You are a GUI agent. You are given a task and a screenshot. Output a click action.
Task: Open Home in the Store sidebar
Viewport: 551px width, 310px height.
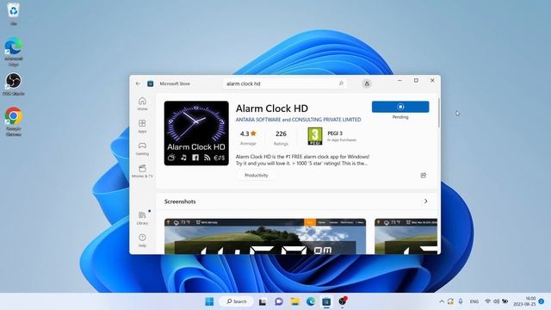pos(142,103)
